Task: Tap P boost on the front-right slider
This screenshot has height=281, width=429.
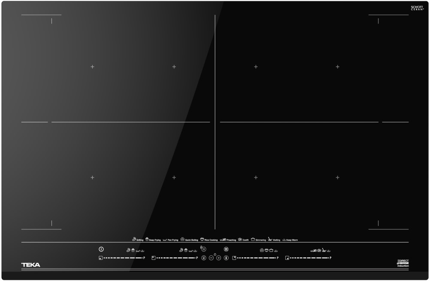Action: click(x=330, y=258)
